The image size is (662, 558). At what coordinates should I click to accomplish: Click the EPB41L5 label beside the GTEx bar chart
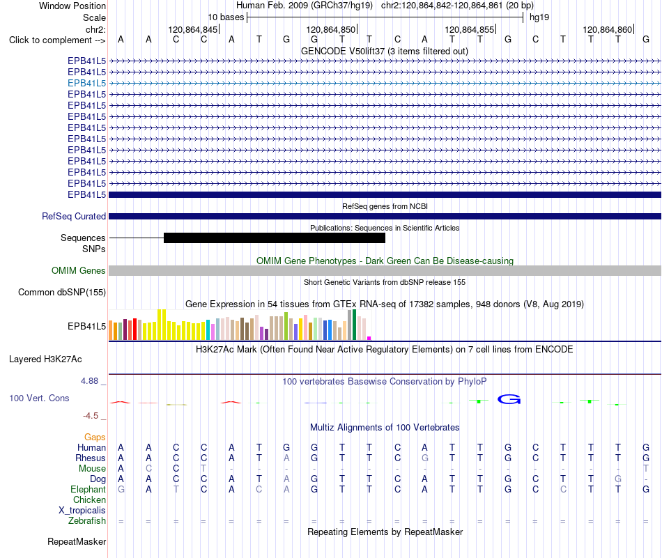86,326
